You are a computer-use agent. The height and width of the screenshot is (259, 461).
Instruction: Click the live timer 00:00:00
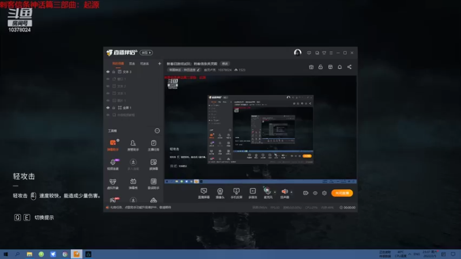click(x=347, y=207)
